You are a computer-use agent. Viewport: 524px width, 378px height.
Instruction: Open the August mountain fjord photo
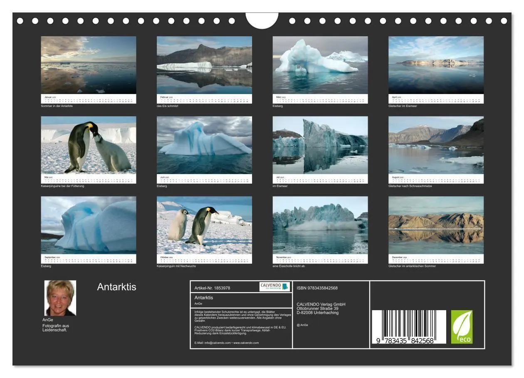[436, 145]
